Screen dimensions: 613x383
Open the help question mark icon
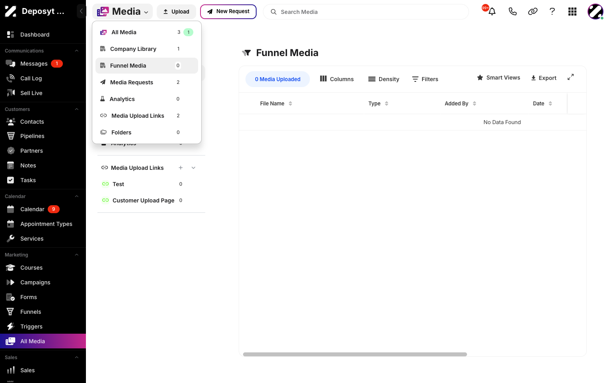click(552, 12)
